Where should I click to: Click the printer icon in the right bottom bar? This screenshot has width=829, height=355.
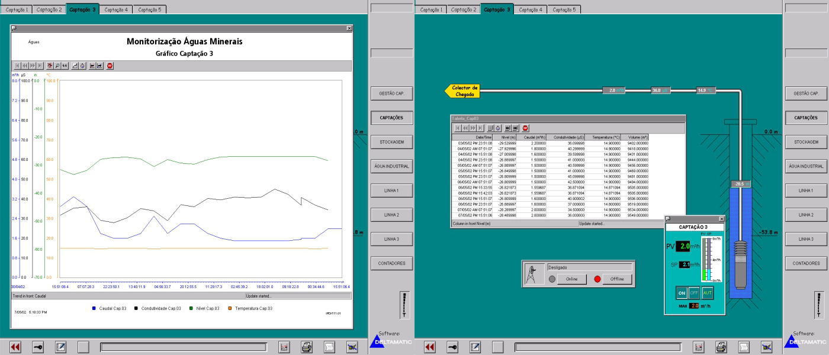[721, 347]
